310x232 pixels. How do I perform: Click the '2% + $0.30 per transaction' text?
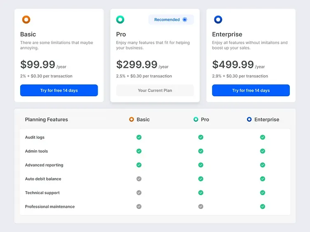coord(46,76)
